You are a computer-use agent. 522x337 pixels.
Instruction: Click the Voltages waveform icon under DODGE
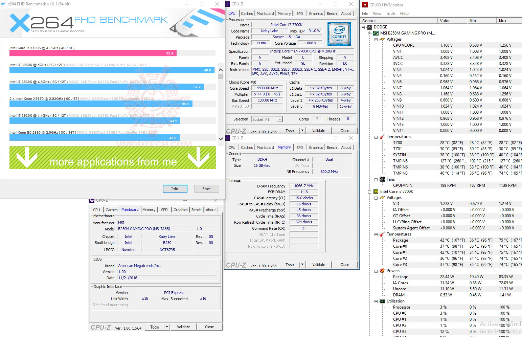tap(382, 39)
